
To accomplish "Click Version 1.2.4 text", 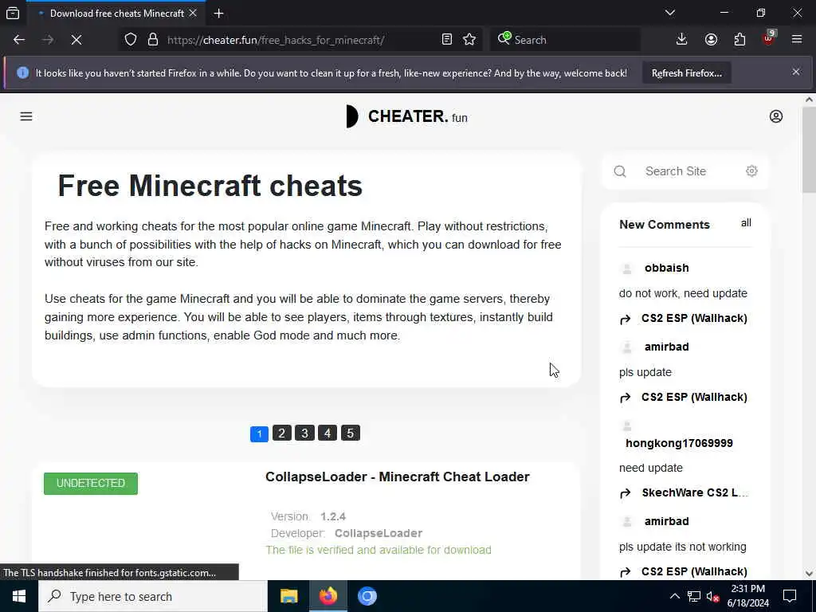I will click(x=308, y=516).
